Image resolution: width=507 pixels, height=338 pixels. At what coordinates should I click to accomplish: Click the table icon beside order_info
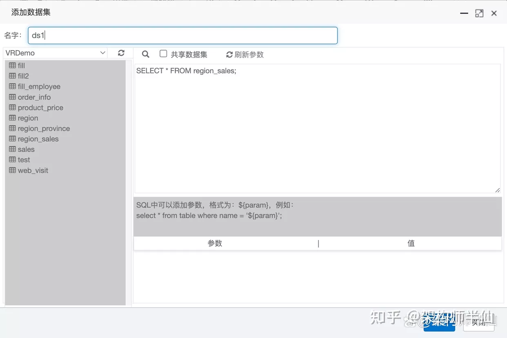12,97
